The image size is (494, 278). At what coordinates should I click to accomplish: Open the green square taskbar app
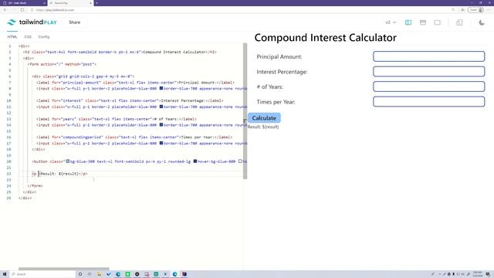point(127,274)
